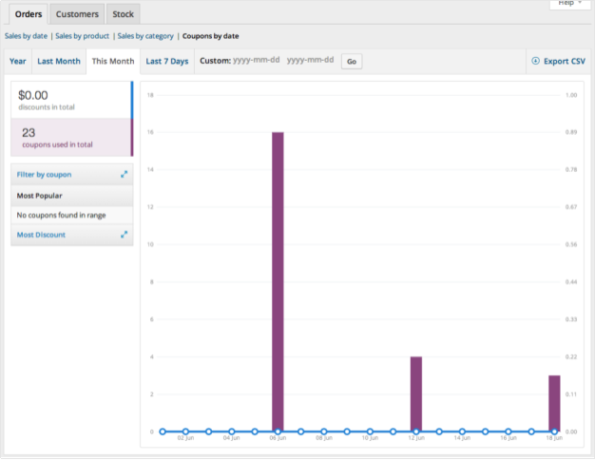Screen dimensions: 595x460
Task: Show the Last Month range
Action: point(59,61)
